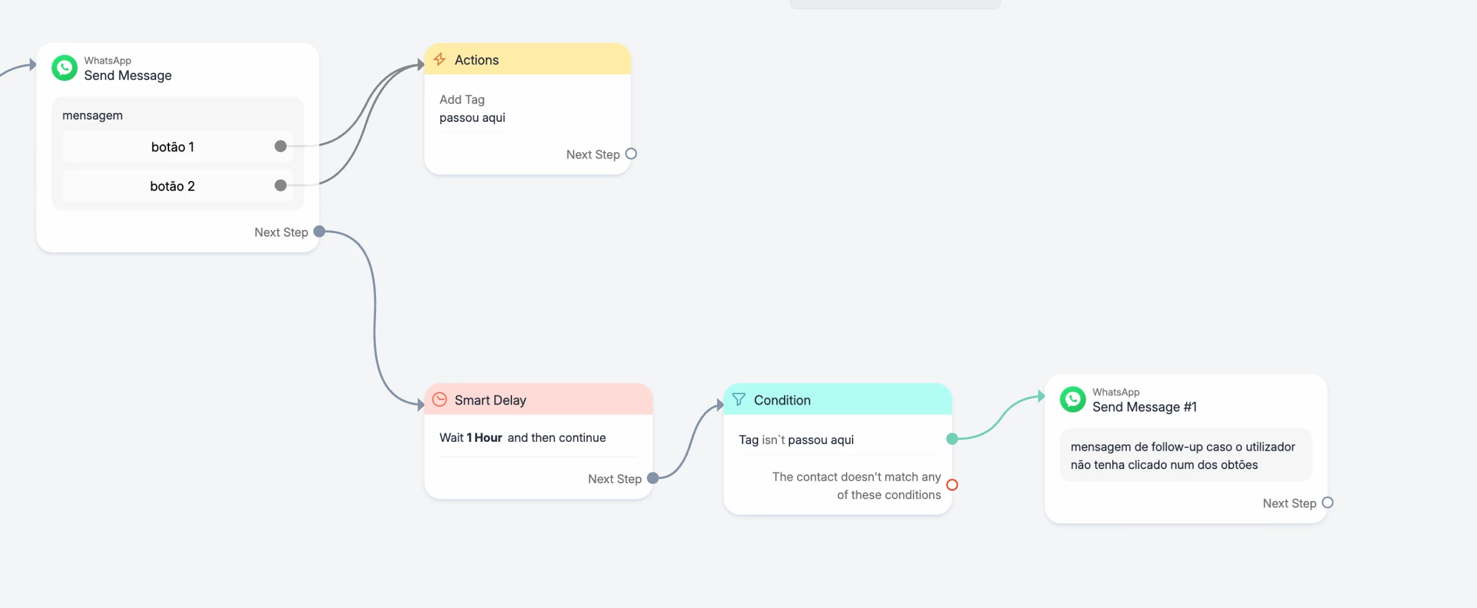Open the Condition node header

[x=837, y=400]
